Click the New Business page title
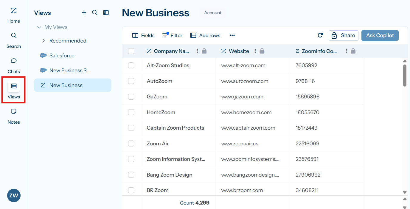The width and height of the screenshot is (410, 209). (x=156, y=13)
